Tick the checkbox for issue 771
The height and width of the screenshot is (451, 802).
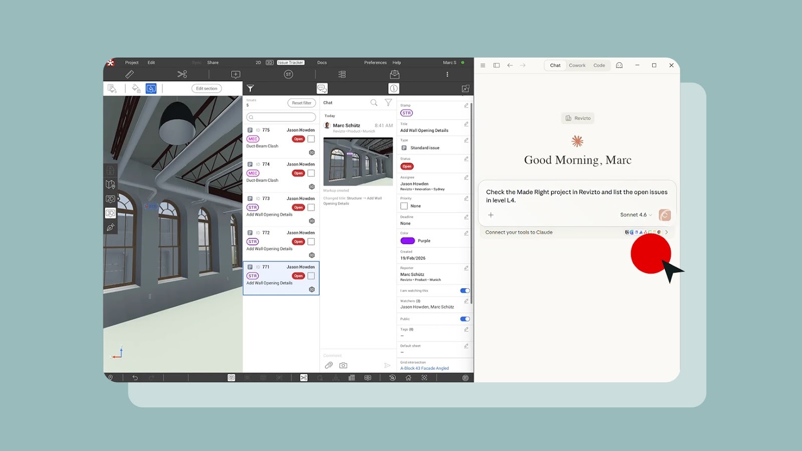pyautogui.click(x=311, y=276)
